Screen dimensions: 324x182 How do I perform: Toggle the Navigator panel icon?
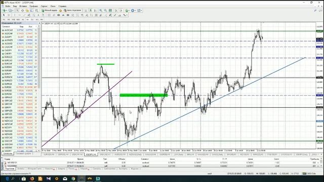pos(27,10)
